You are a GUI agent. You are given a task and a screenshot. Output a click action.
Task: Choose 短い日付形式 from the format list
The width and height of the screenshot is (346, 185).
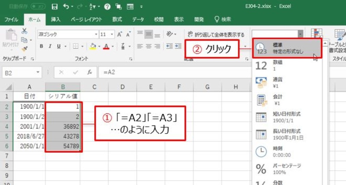point(287,117)
